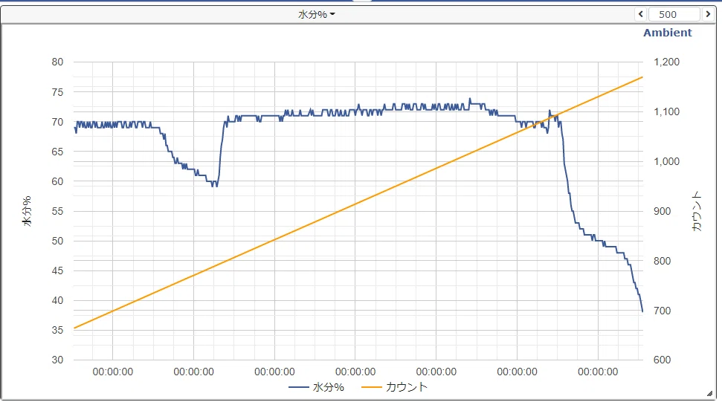Click the 55 left axis label

(x=57, y=211)
